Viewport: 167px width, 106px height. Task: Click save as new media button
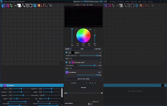click(x=83, y=79)
